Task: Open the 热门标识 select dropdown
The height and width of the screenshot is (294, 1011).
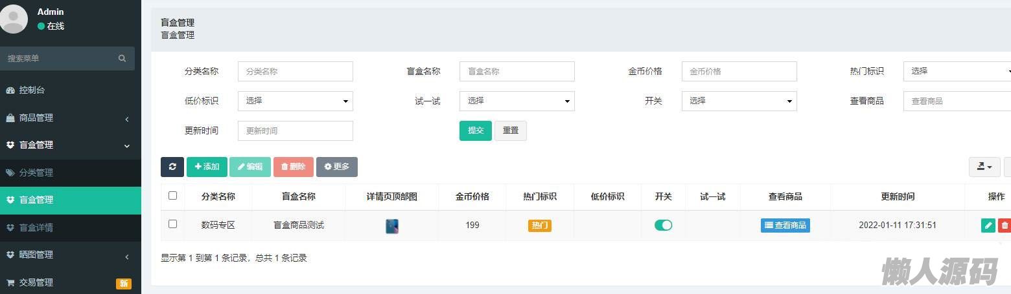Action: (x=957, y=71)
